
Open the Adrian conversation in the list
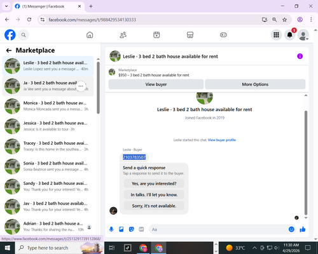click(48, 227)
